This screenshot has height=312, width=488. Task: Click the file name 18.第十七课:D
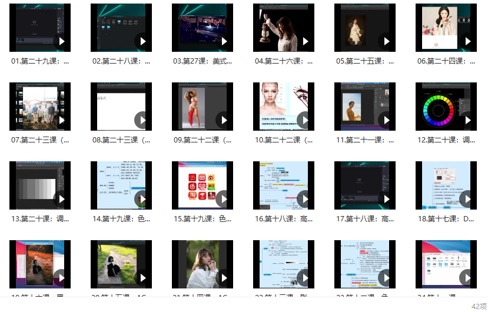[446, 219]
